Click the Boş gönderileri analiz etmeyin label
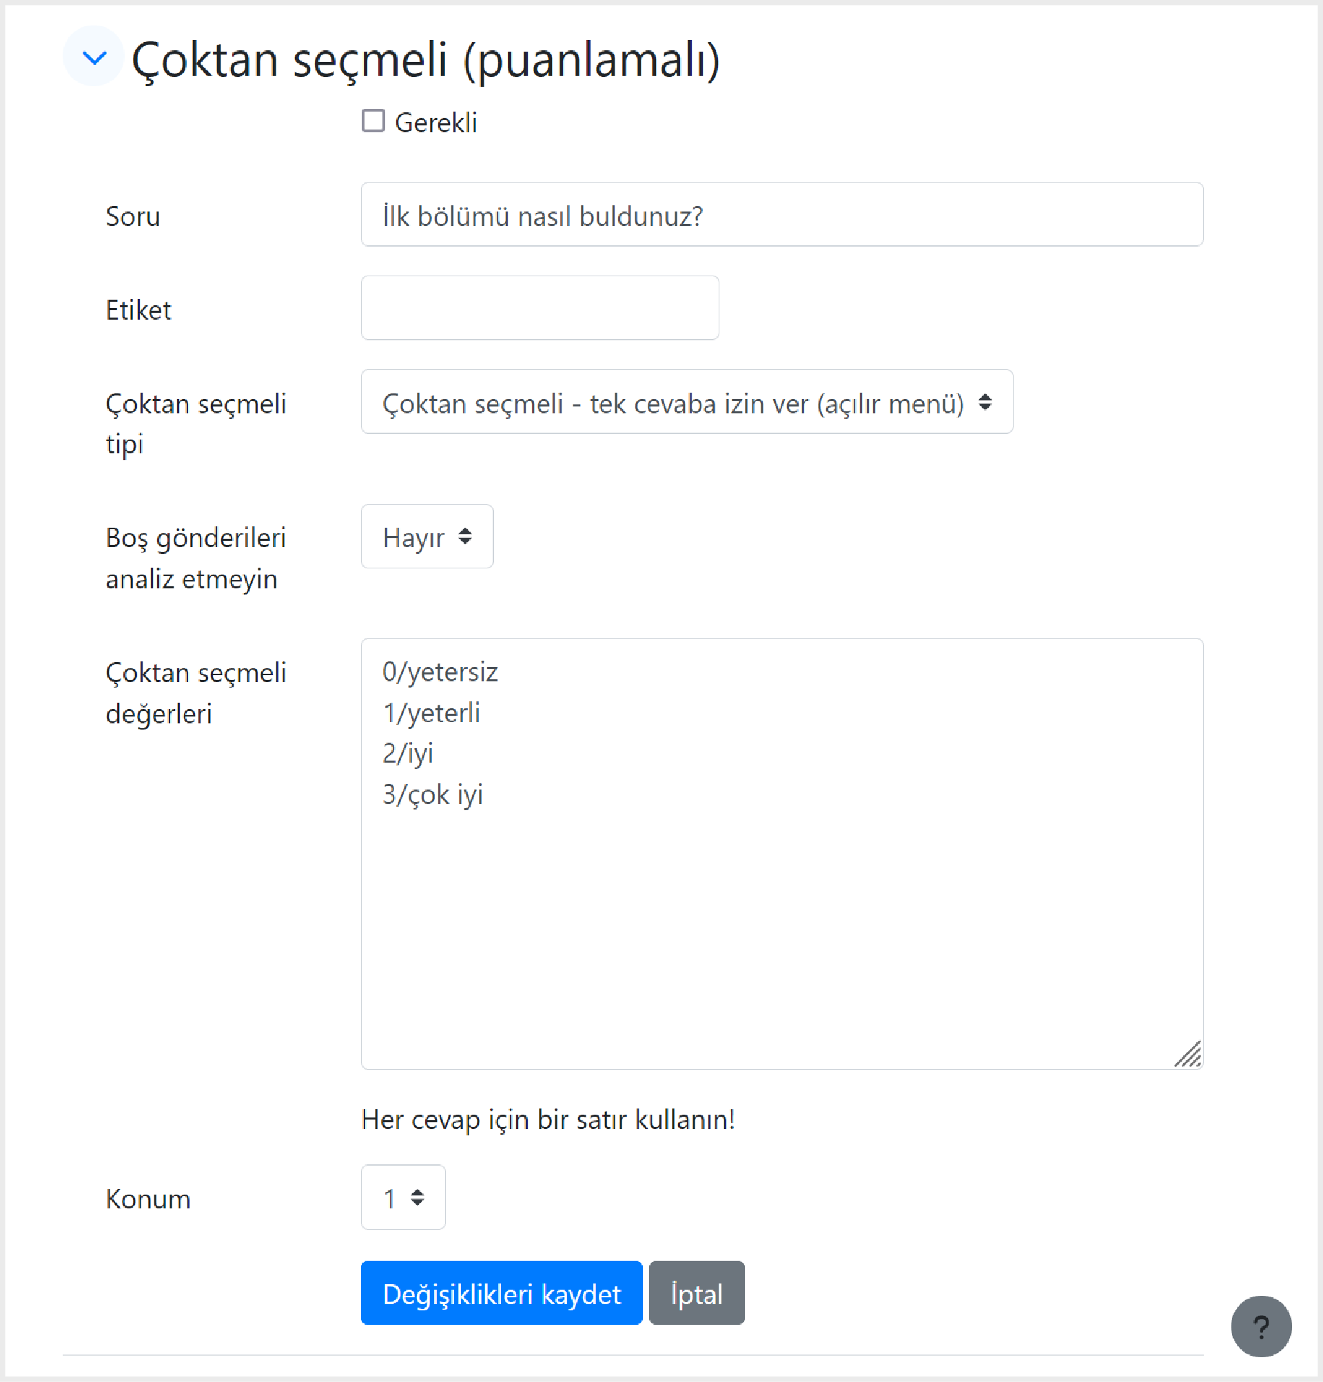 [x=195, y=559]
